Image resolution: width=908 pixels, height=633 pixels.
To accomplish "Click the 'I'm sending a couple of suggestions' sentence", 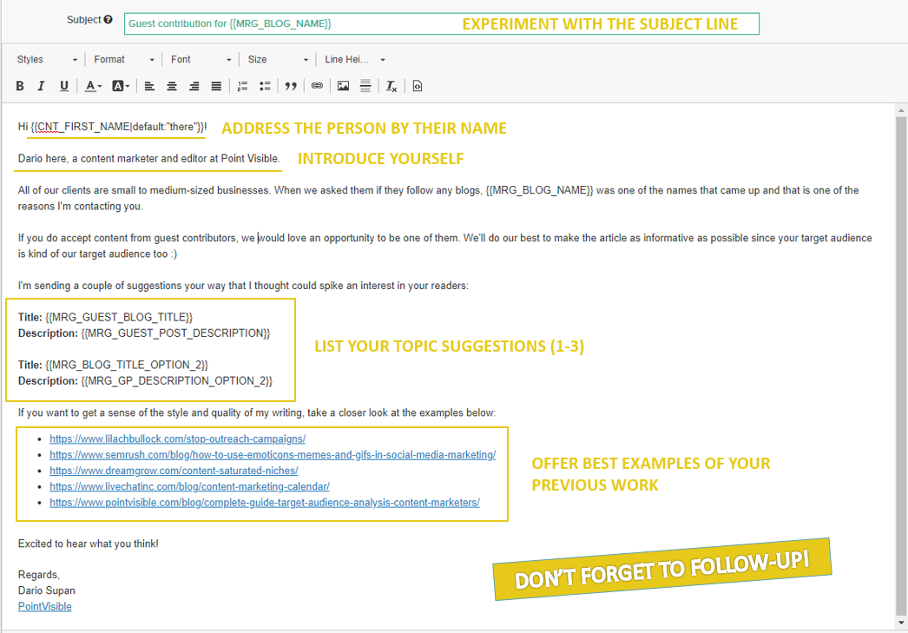I will pyautogui.click(x=243, y=286).
